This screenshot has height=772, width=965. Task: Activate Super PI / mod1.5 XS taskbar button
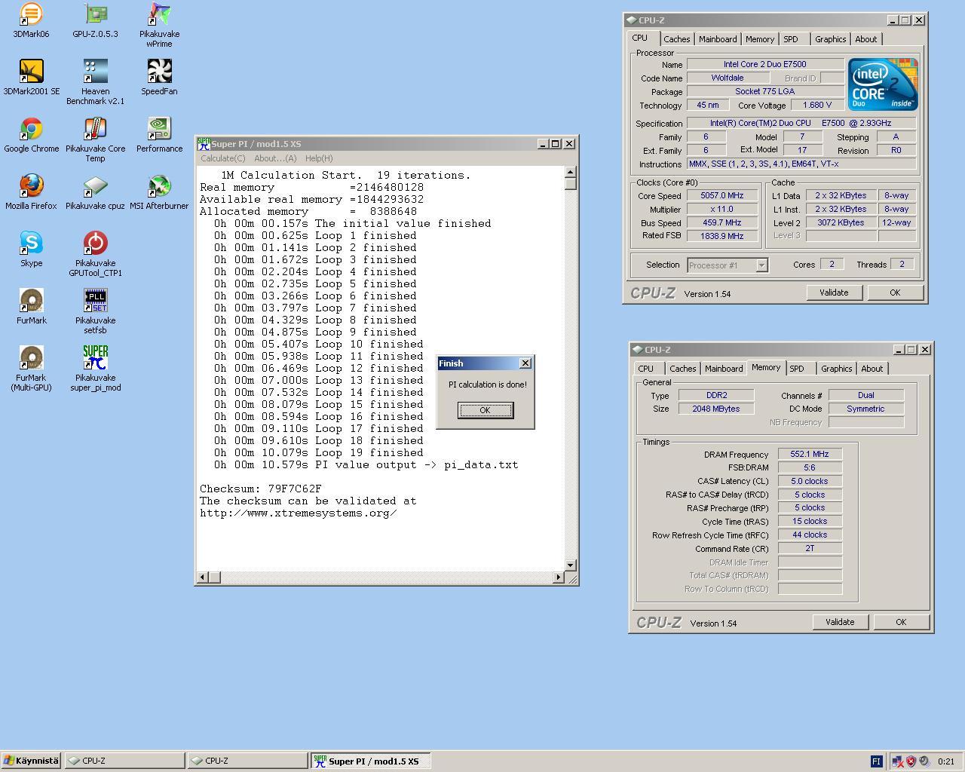click(x=371, y=761)
